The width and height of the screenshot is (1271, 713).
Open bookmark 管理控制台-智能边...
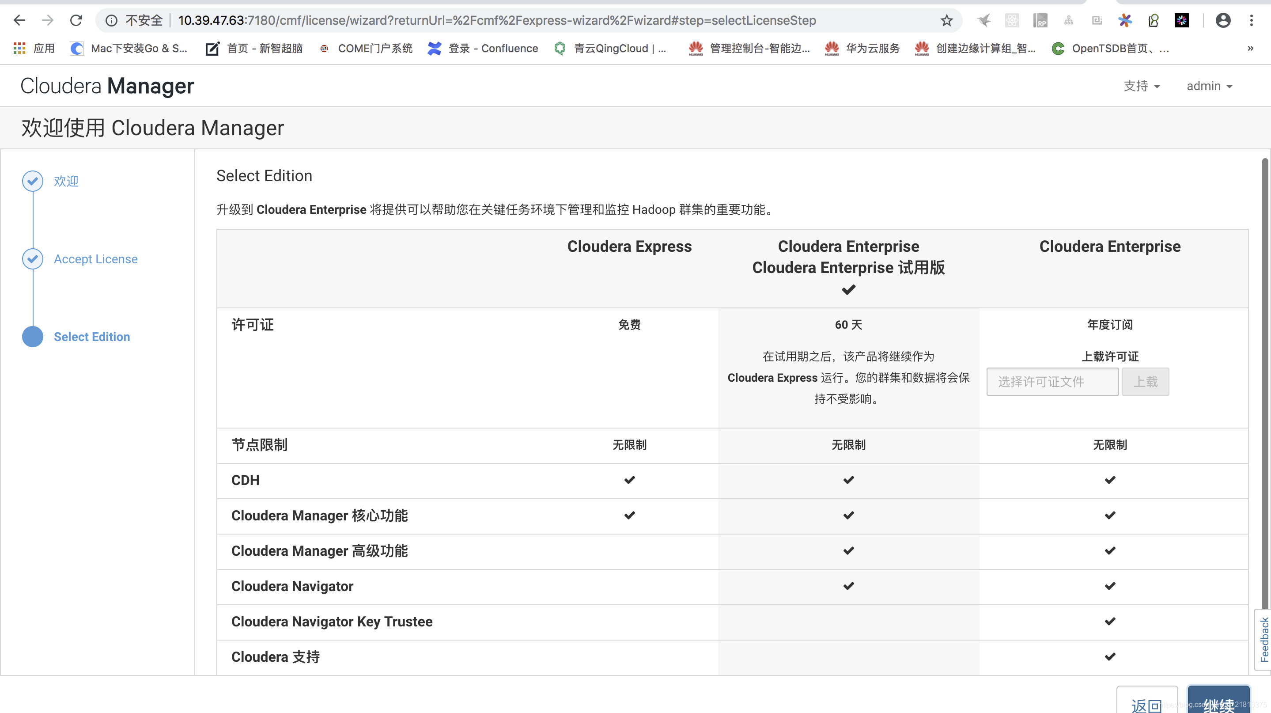(x=749, y=48)
